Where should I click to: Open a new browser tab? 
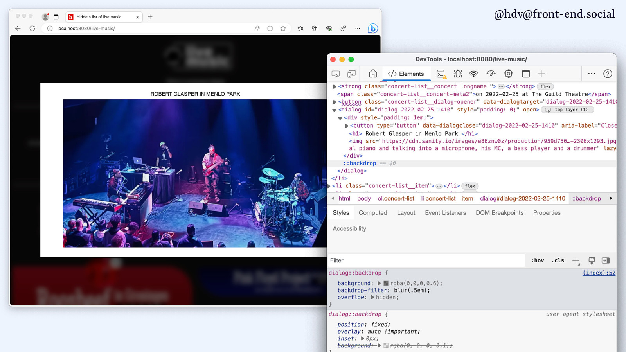(x=150, y=17)
